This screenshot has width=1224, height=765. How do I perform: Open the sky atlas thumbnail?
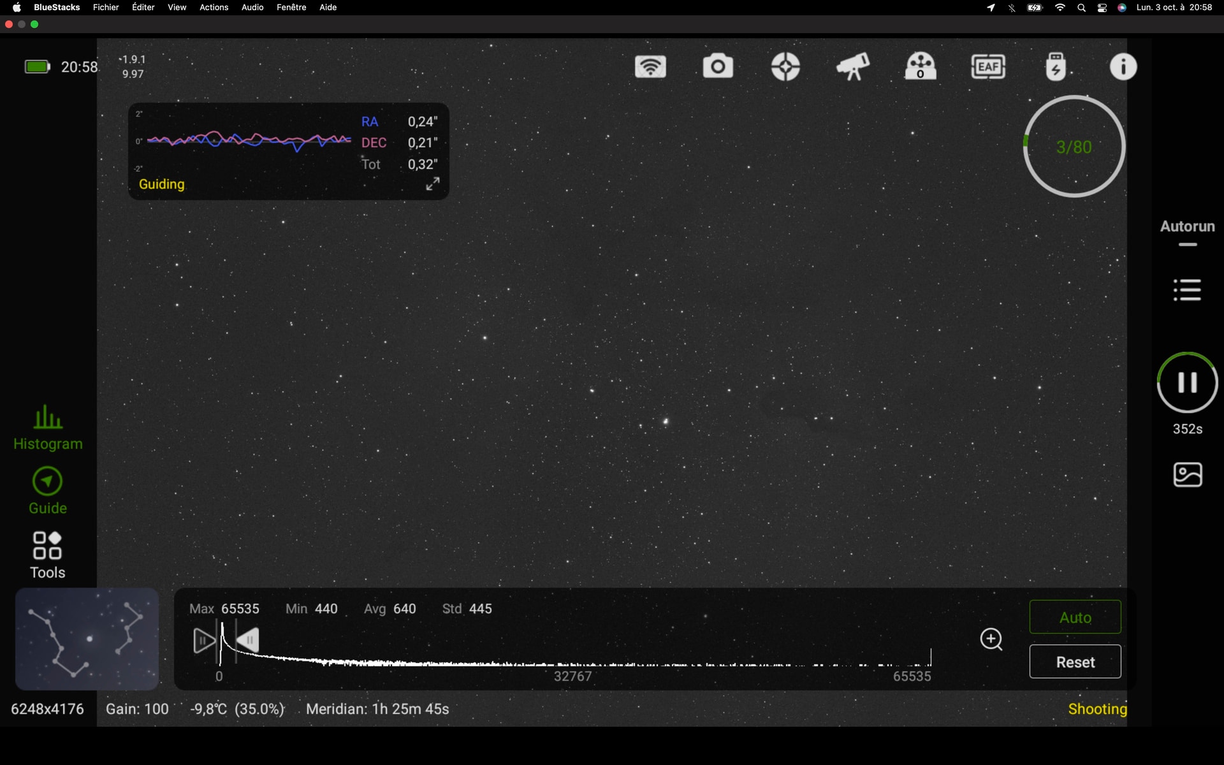[x=87, y=639]
